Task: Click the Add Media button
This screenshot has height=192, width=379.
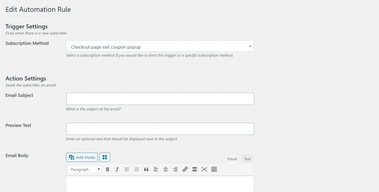Action: pos(82,157)
